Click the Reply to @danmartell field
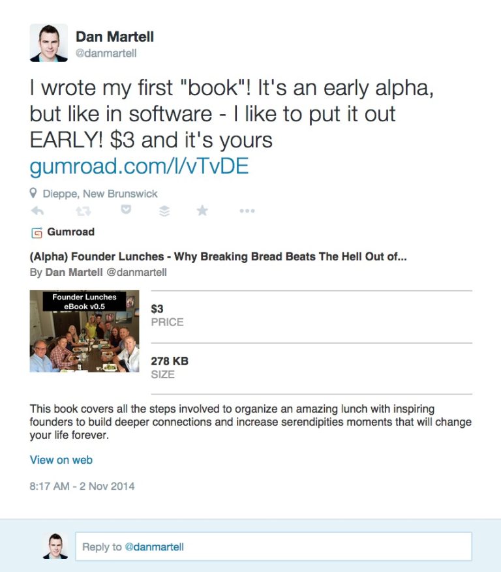501x572 pixels. click(x=273, y=547)
